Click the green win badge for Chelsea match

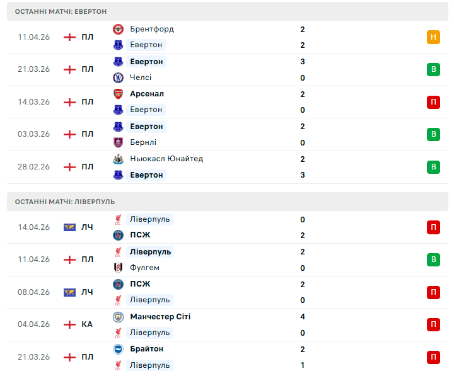[433, 69]
